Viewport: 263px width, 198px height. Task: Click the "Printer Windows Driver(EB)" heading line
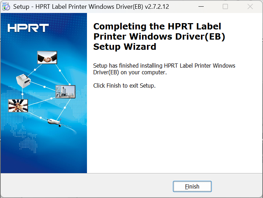[159, 37]
